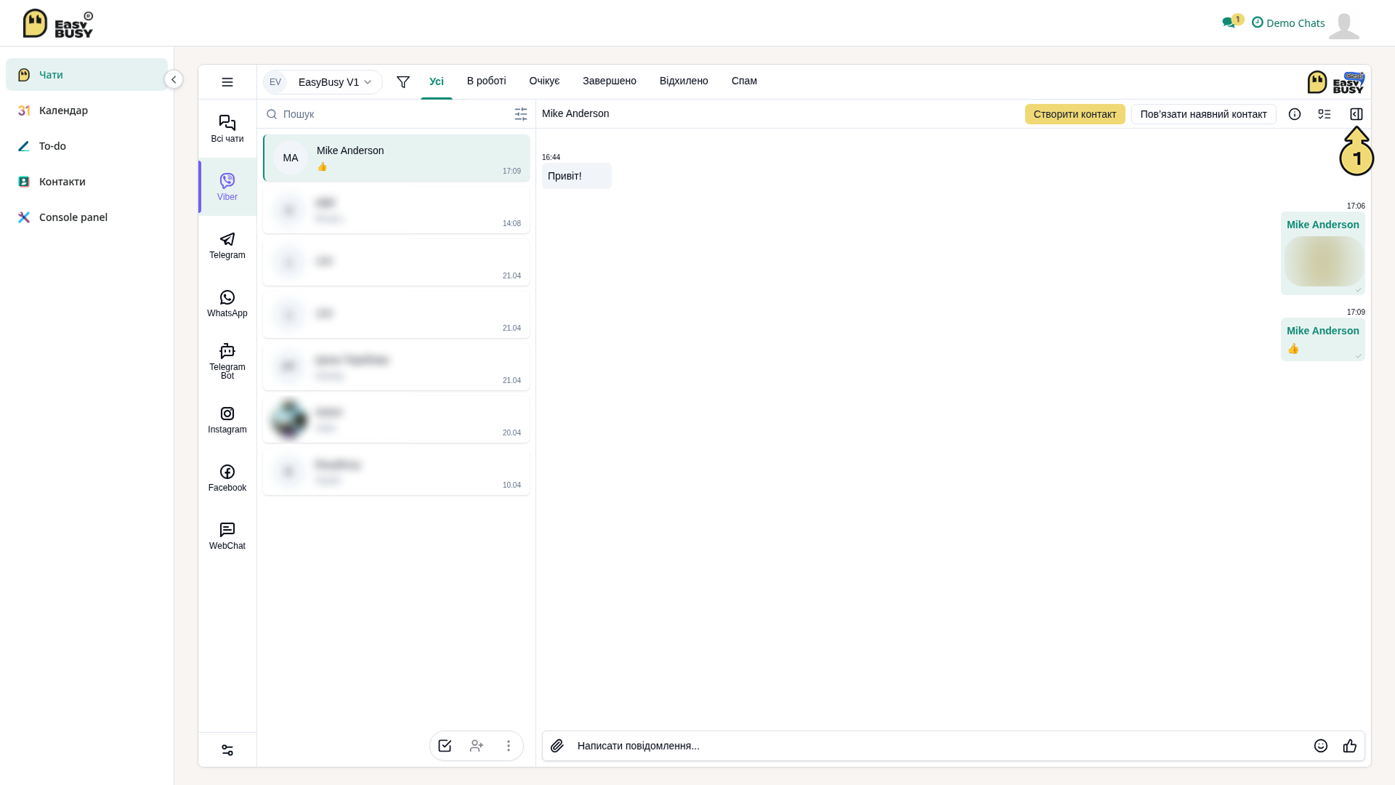
Task: Open Demo Chats link in top bar
Action: (x=1288, y=23)
